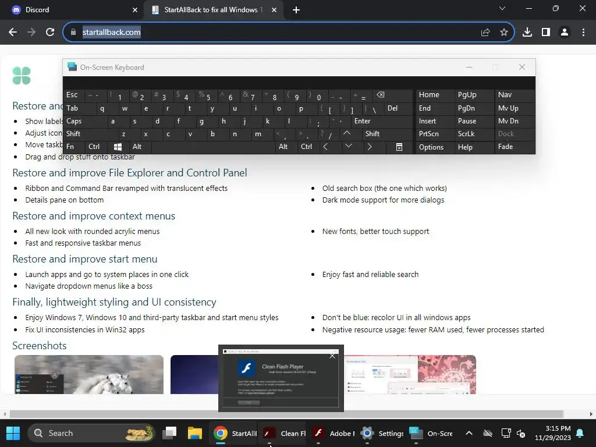
Task: Open the Settings taskbar button
Action: click(381, 433)
